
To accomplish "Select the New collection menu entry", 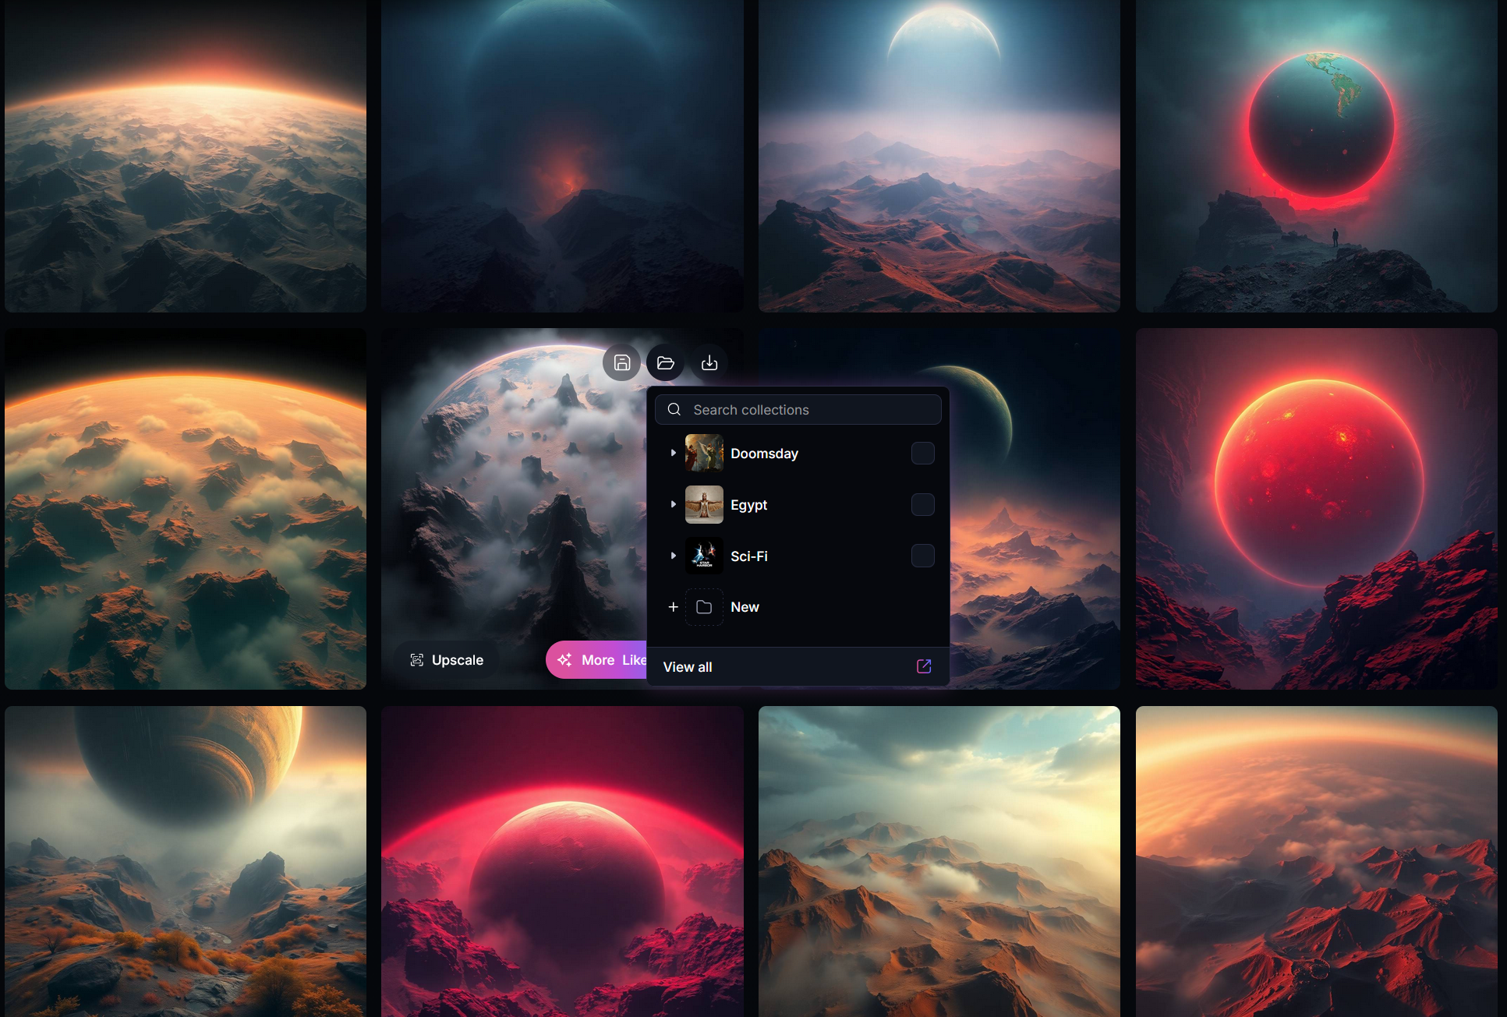I will click(x=745, y=607).
